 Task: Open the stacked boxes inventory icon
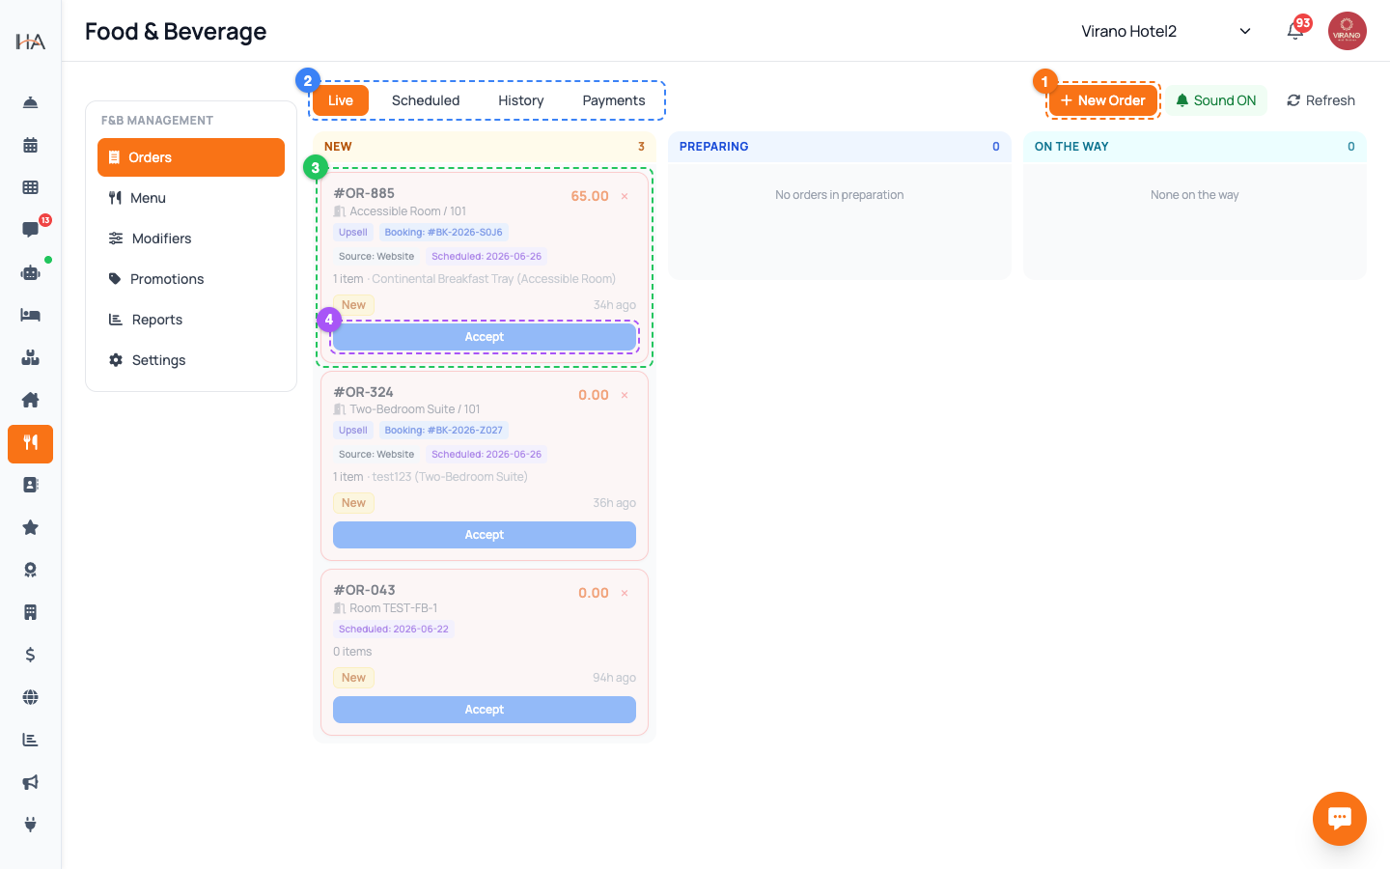coord(30,357)
